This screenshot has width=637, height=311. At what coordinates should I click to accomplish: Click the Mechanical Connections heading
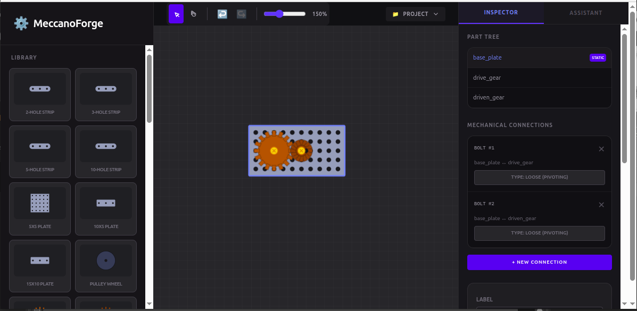coord(510,125)
